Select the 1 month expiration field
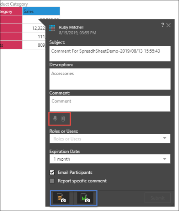Viewport: 179px width, 211px height. [110, 159]
